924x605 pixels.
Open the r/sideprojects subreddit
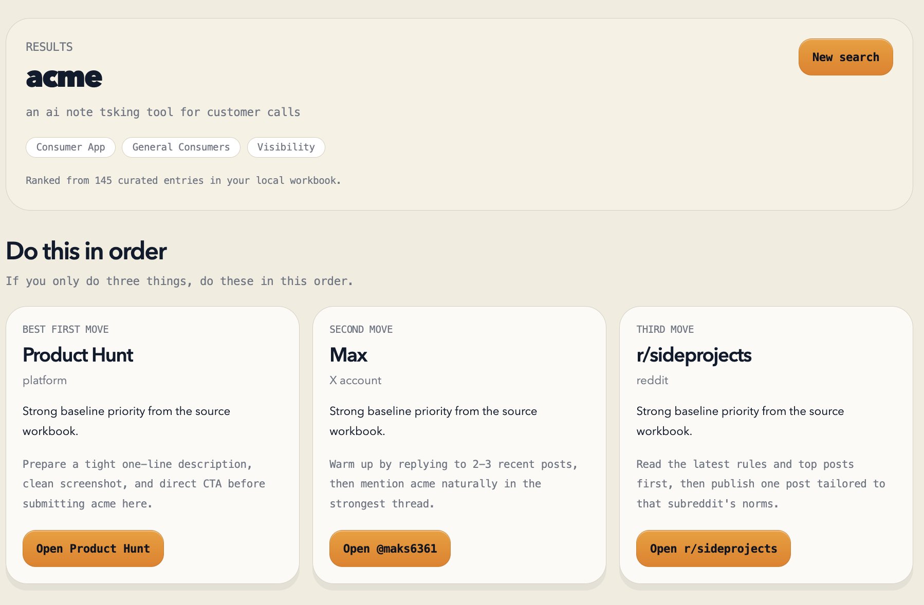tap(713, 548)
